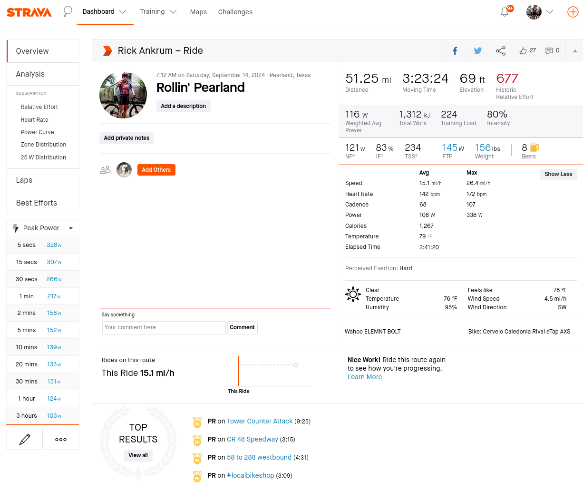Open the three-dots more actions menu
Screen dimensions: 583x501
[x=61, y=440]
